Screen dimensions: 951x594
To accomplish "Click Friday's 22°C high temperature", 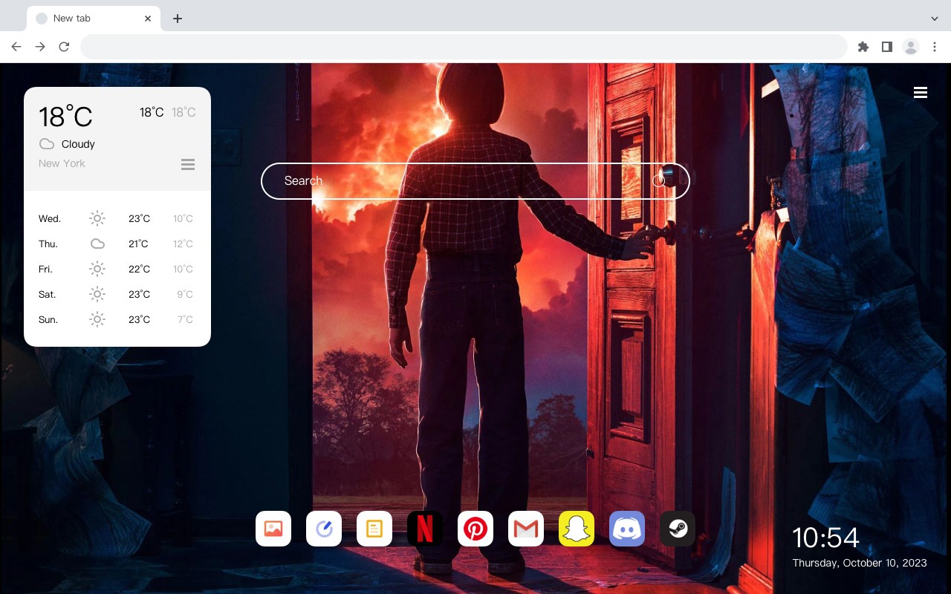I will pos(139,269).
